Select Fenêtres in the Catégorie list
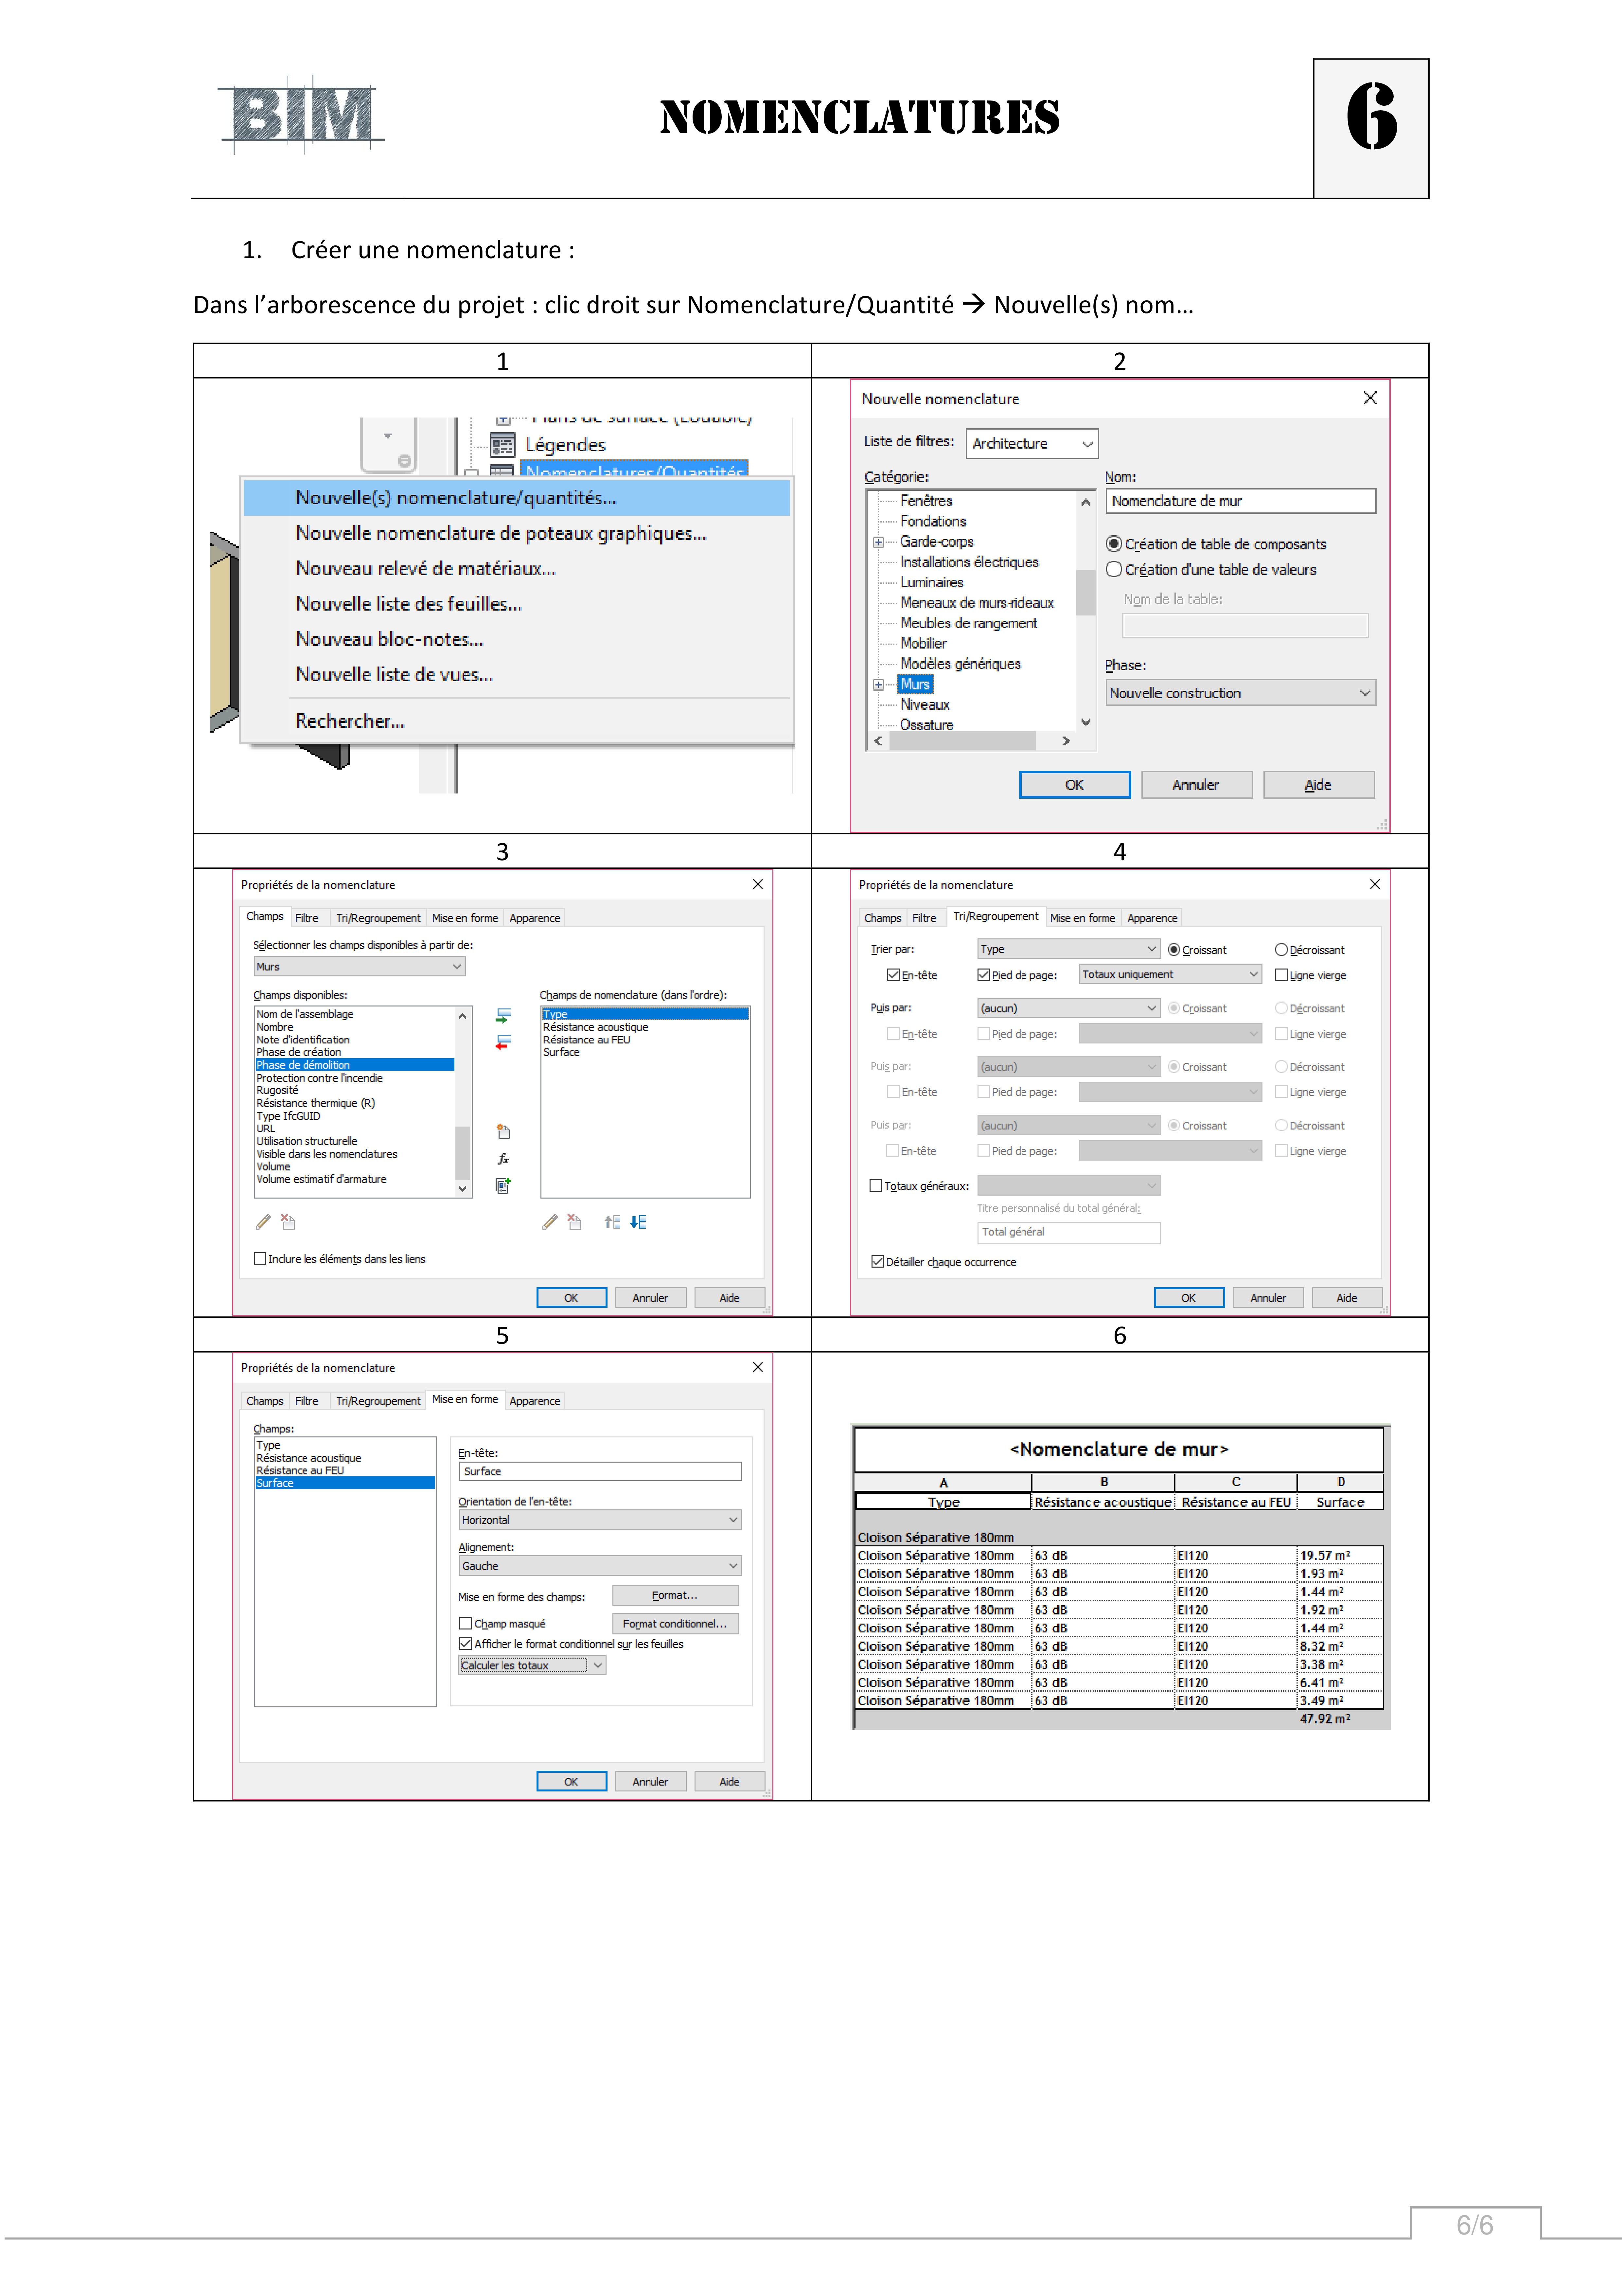The image size is (1622, 2296). [x=926, y=501]
